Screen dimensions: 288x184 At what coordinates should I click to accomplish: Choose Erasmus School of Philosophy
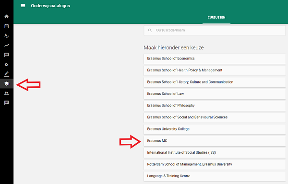215,105
